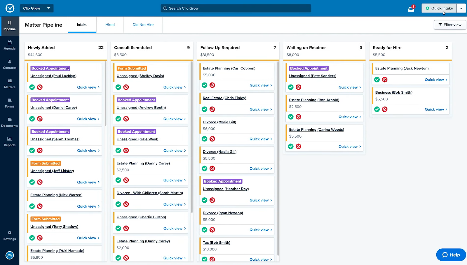Open Estate Planning (Nick Warren) matter link
This screenshot has height=265, width=467.
pos(56,195)
